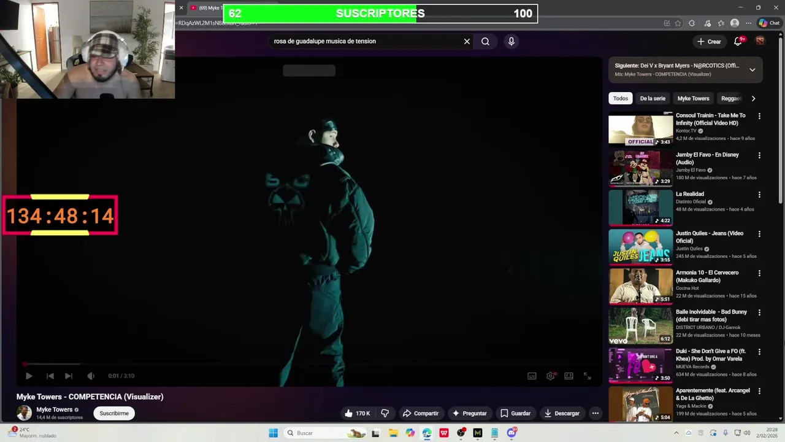Open the Myke Towers channel name link

[54, 409]
